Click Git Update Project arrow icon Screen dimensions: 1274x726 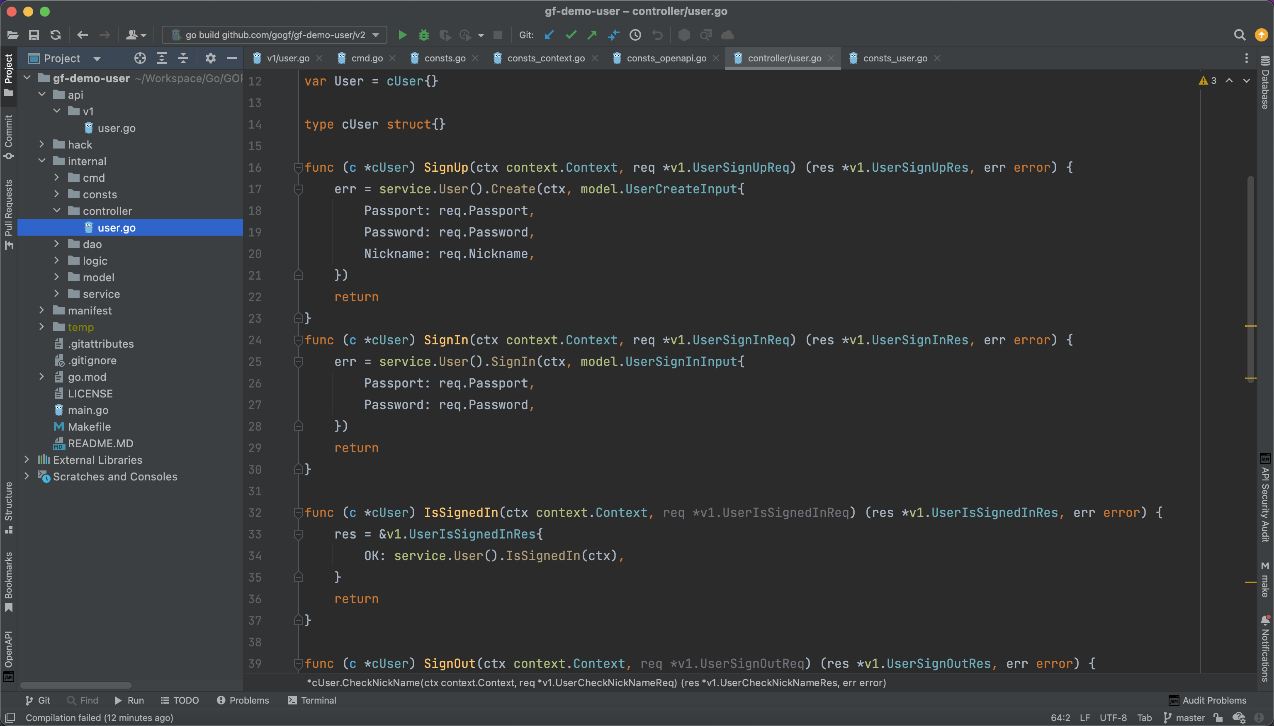[549, 35]
